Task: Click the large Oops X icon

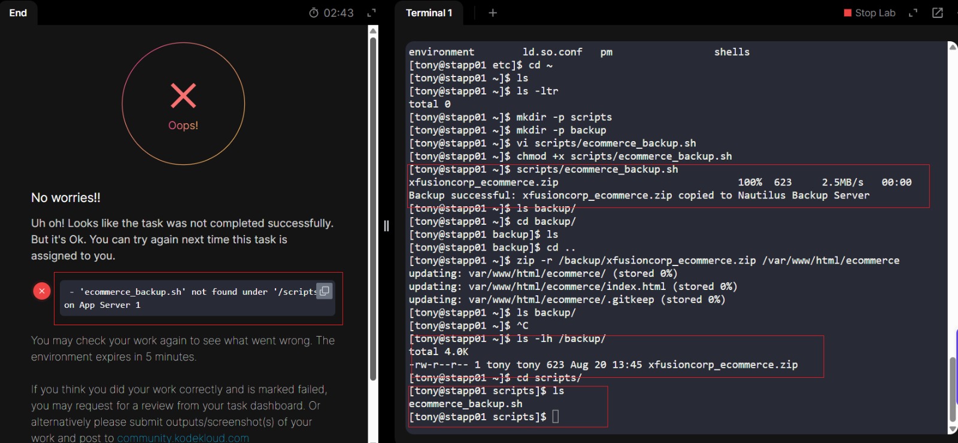Action: click(x=183, y=96)
